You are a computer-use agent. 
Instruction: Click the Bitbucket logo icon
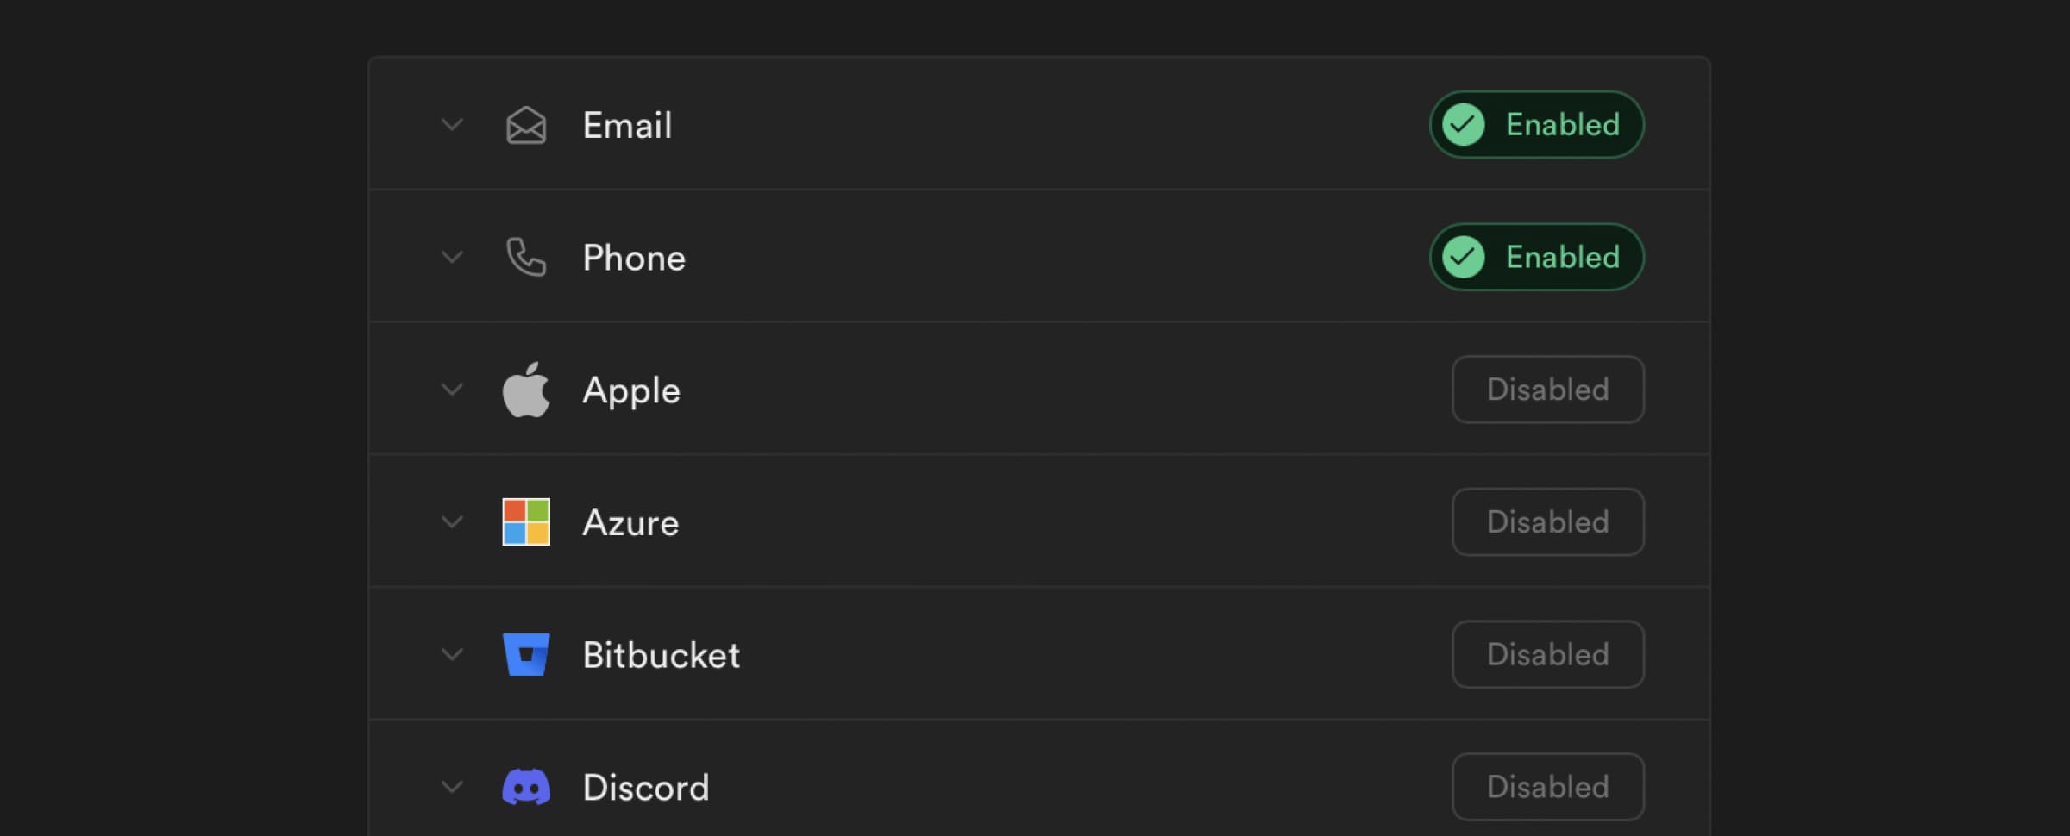tap(525, 654)
